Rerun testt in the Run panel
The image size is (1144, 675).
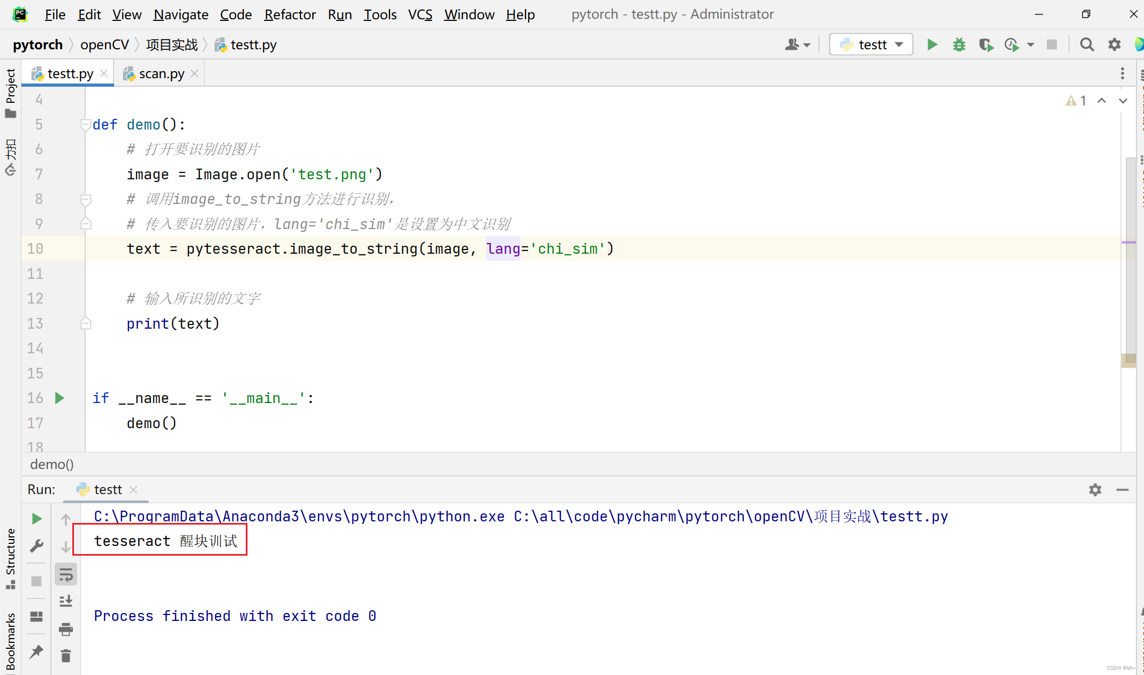tap(36, 519)
